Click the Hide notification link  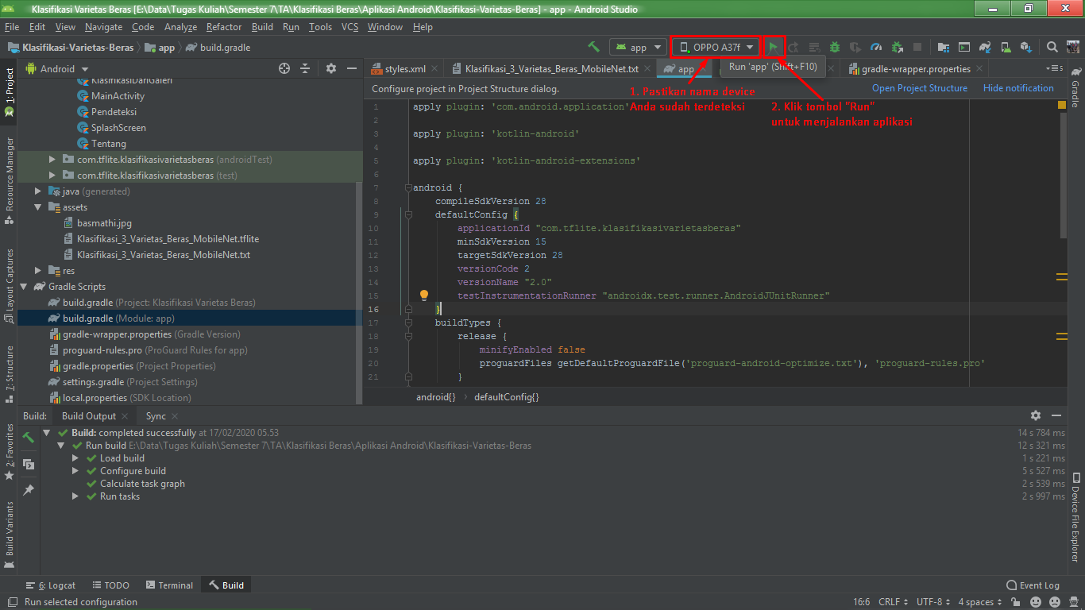coord(1018,88)
